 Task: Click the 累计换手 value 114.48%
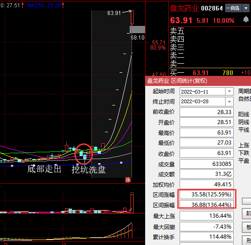tap(206, 237)
